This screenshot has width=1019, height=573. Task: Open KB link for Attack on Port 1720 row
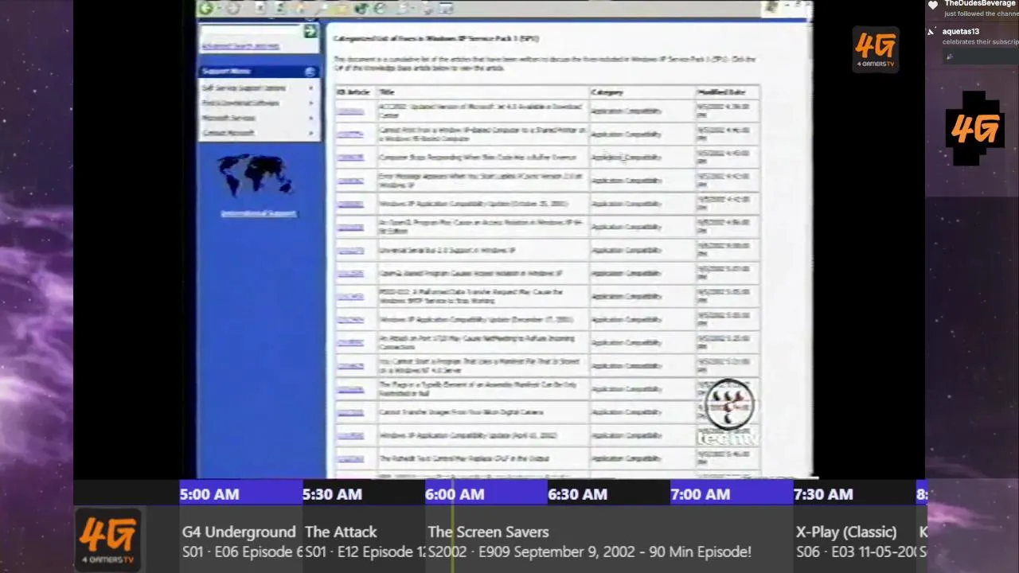(x=350, y=343)
